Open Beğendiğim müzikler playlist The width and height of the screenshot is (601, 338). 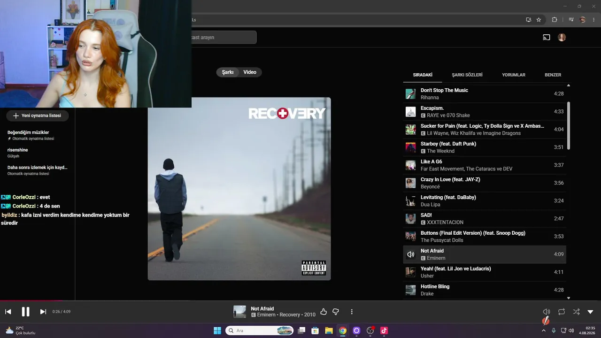(38, 135)
